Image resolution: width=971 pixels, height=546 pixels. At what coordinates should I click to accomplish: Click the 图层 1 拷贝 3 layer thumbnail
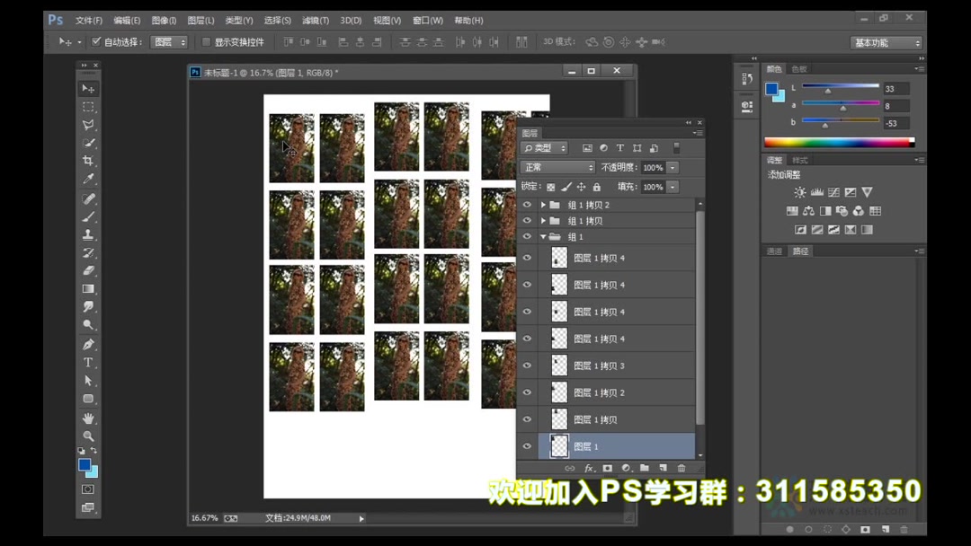(558, 365)
